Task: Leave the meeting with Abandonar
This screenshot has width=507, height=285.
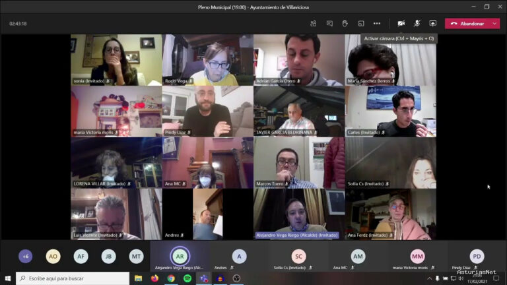Action: (467, 24)
